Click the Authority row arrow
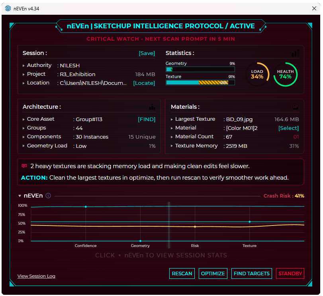Screen dimensions: 323x296 [23, 66]
